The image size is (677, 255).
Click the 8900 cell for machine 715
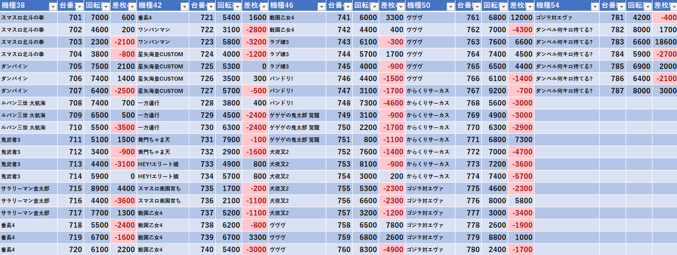[97, 189]
